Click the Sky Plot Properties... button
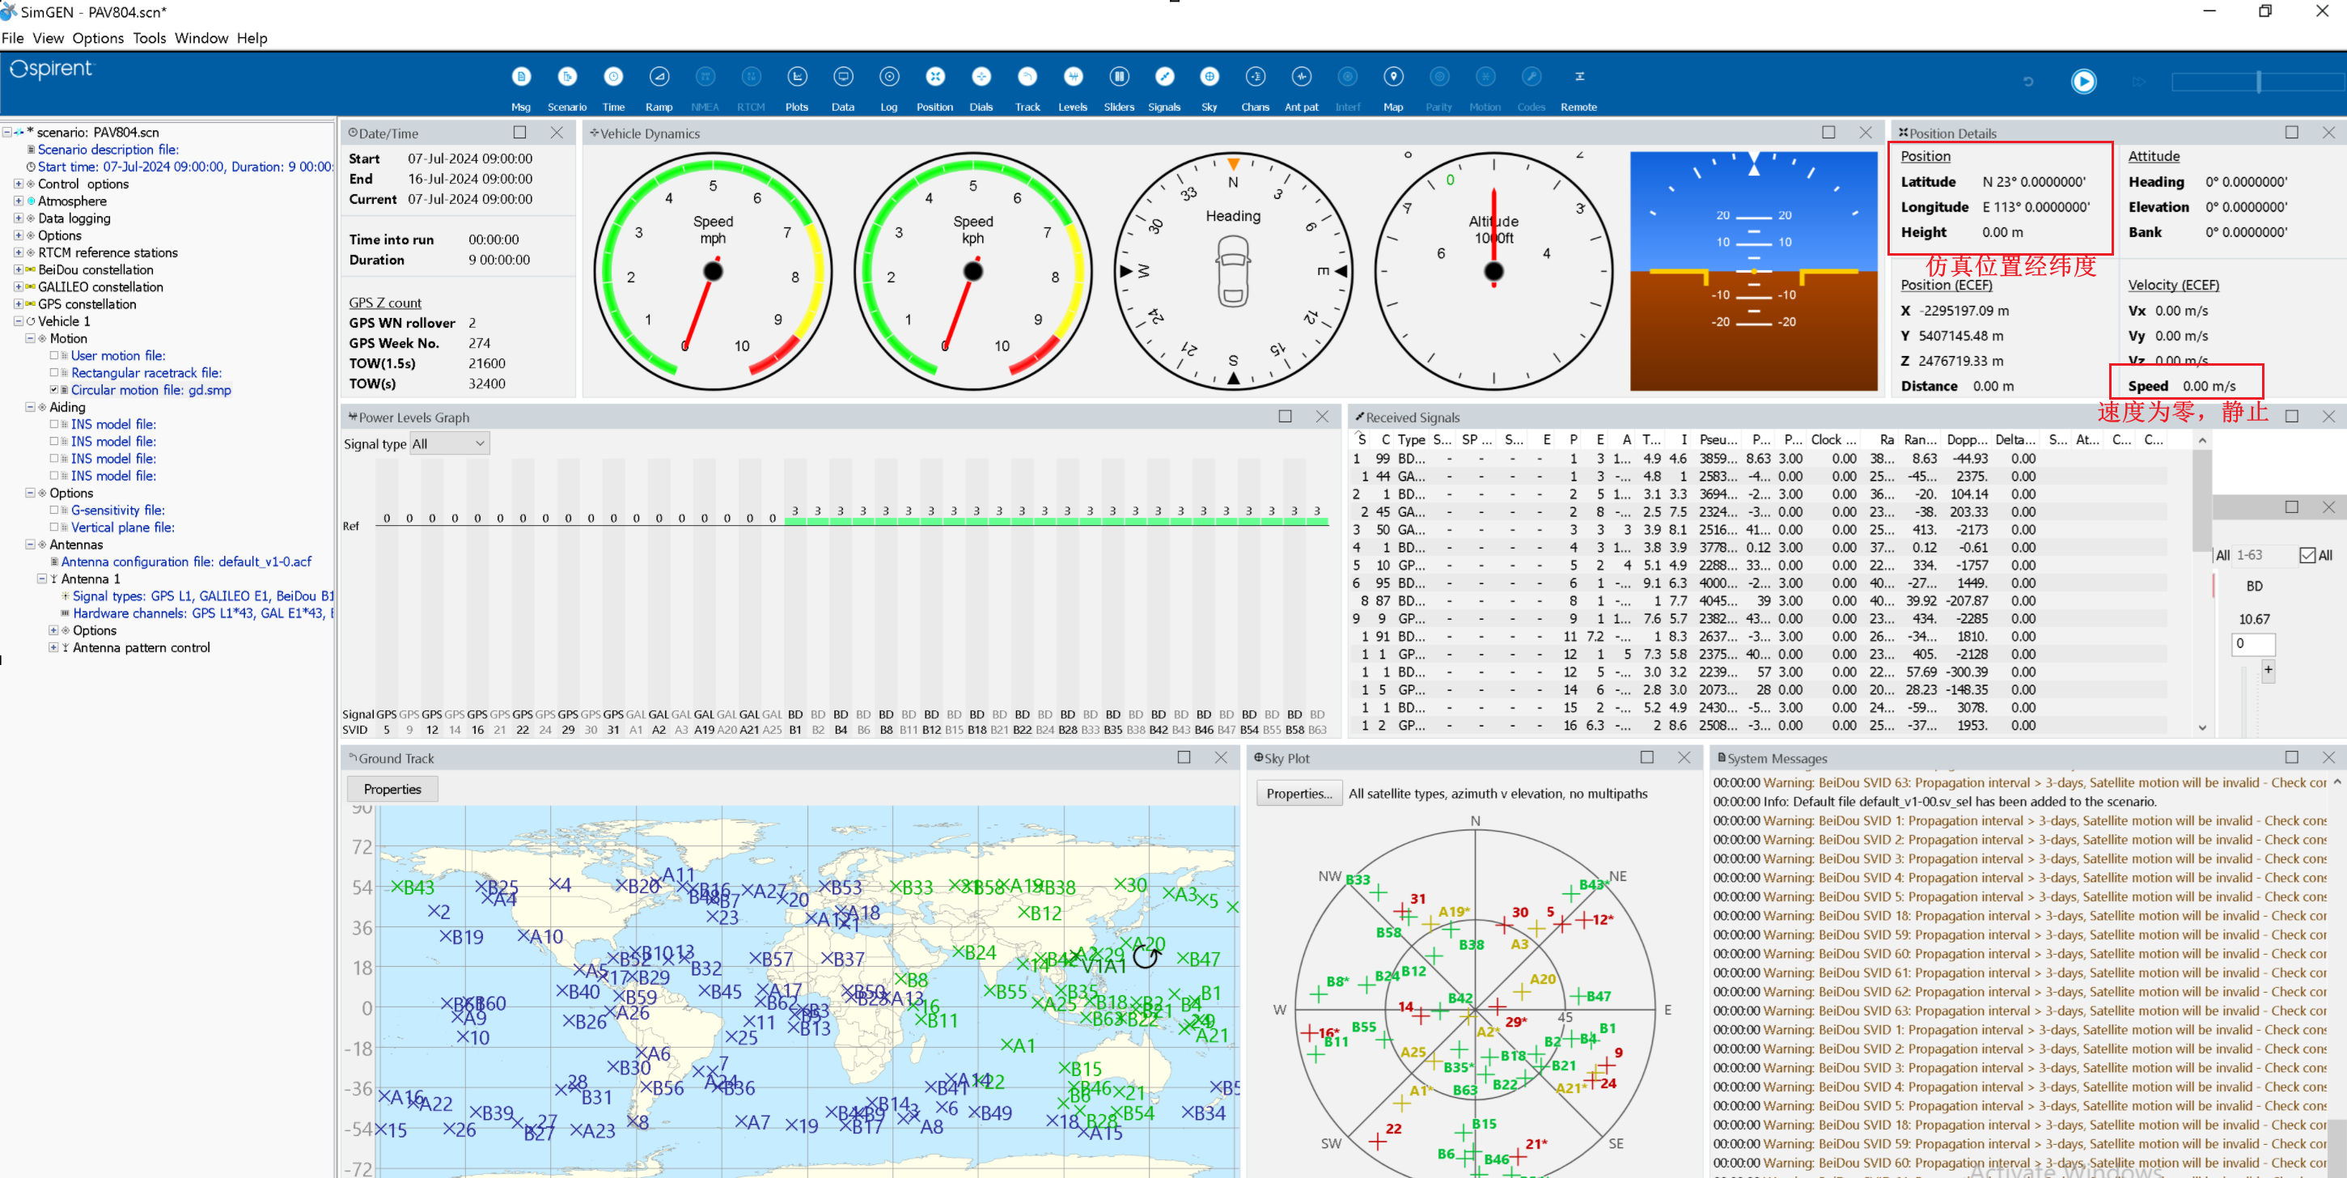2347x1178 pixels. (x=1298, y=794)
